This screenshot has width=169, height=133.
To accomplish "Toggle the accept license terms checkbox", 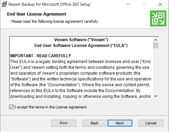I will click(x=11, y=107).
